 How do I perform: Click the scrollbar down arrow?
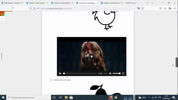pyautogui.click(x=177, y=94)
